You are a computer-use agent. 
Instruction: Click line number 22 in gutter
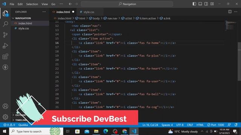(x=57, y=69)
